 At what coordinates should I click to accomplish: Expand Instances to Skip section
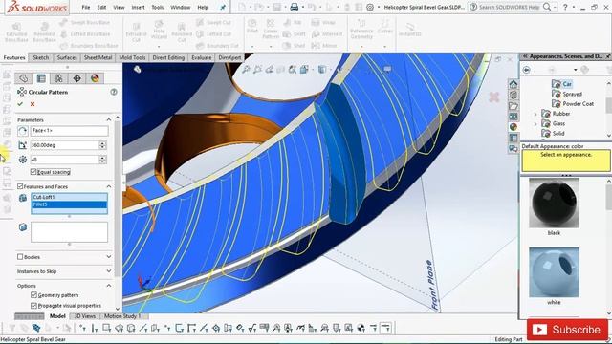[x=109, y=271]
